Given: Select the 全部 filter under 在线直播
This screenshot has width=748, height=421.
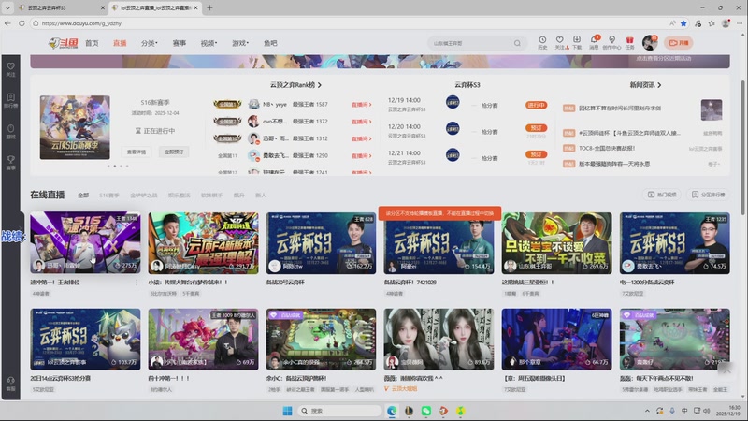Looking at the screenshot, I should tap(83, 196).
